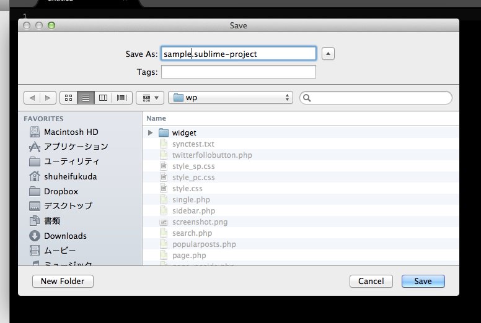481x323 pixels.
Task: Click the Tags input field
Action: [x=239, y=72]
